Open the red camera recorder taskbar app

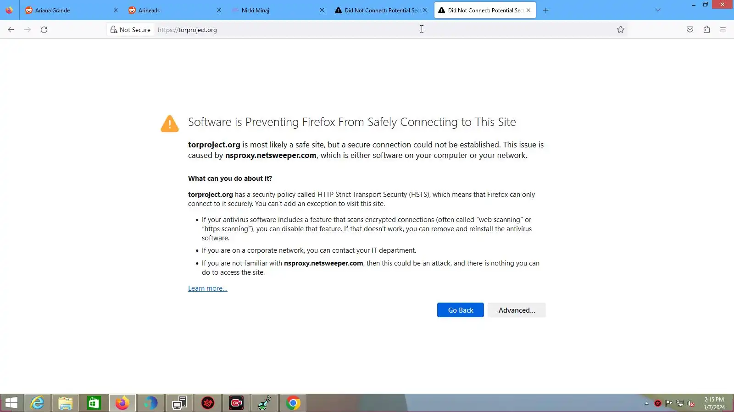coord(236,403)
